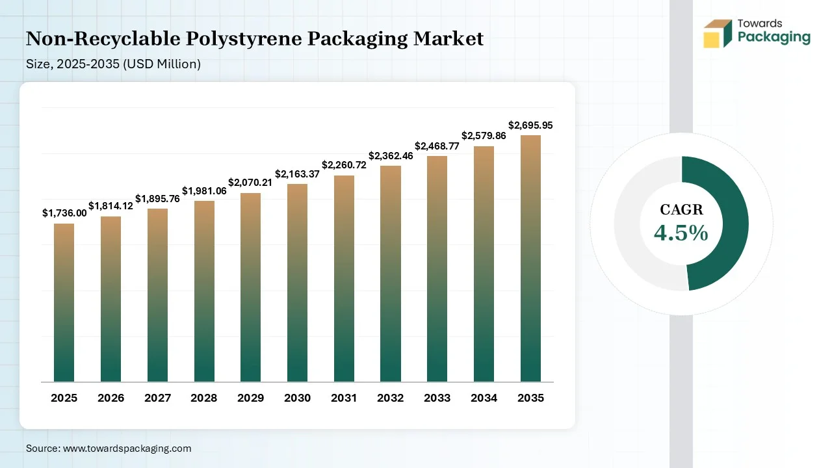Select the 2025 bar in the chart

(64, 303)
